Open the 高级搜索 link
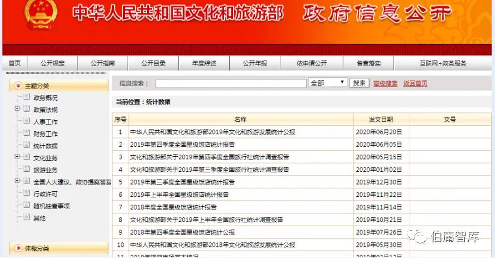Image resolution: width=495 pixels, height=258 pixels. [x=385, y=83]
